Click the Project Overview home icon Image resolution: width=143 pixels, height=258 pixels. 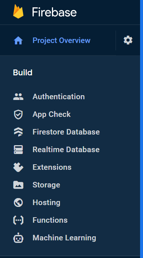click(x=18, y=40)
